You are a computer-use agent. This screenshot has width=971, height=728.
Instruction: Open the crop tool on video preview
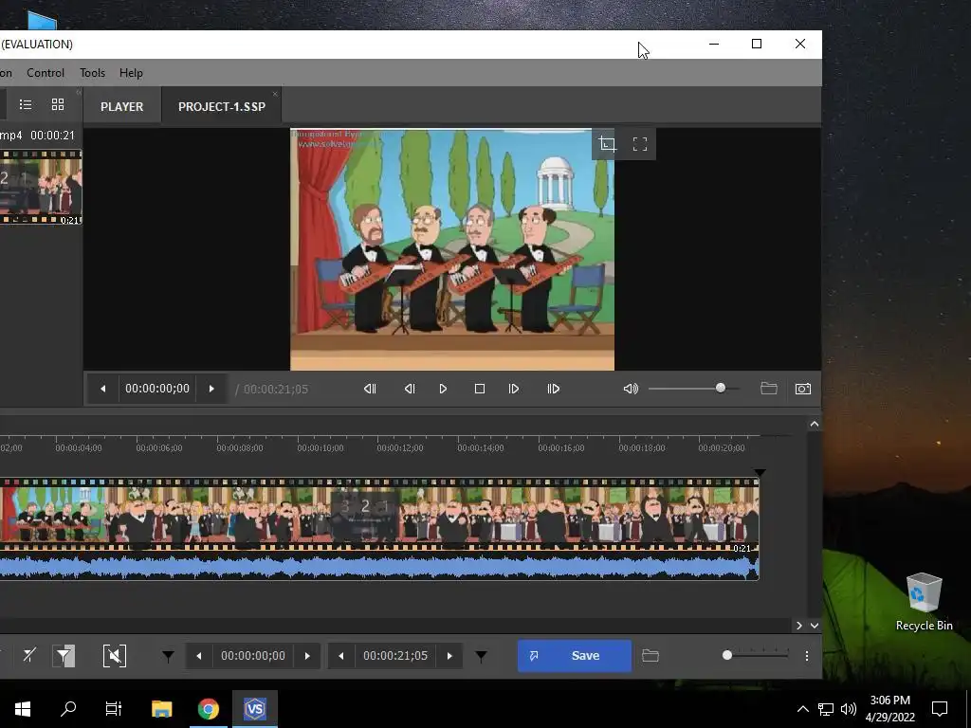(608, 144)
